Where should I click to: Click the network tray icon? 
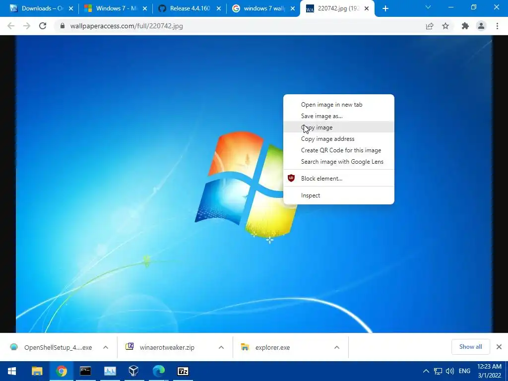(438, 371)
